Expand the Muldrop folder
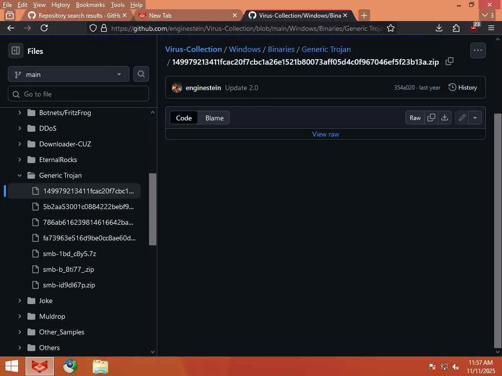 coord(20,316)
